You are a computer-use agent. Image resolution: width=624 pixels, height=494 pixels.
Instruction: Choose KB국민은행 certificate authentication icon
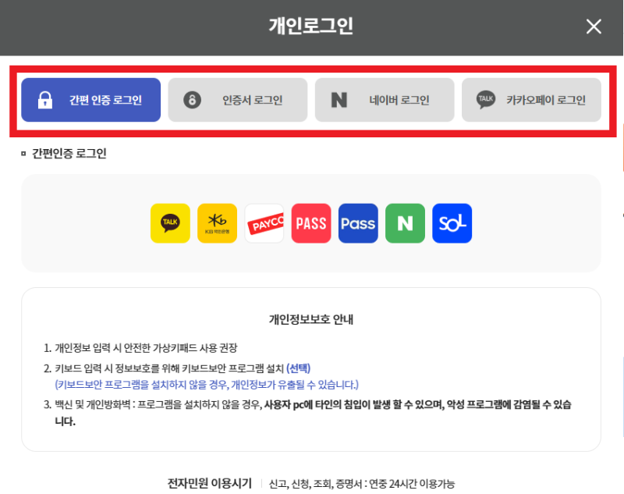(x=217, y=223)
